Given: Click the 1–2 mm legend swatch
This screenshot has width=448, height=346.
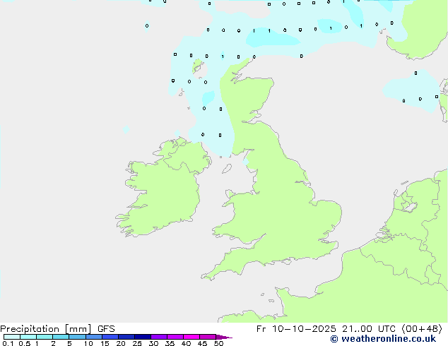Looking at the screenshot, I should [45, 337].
